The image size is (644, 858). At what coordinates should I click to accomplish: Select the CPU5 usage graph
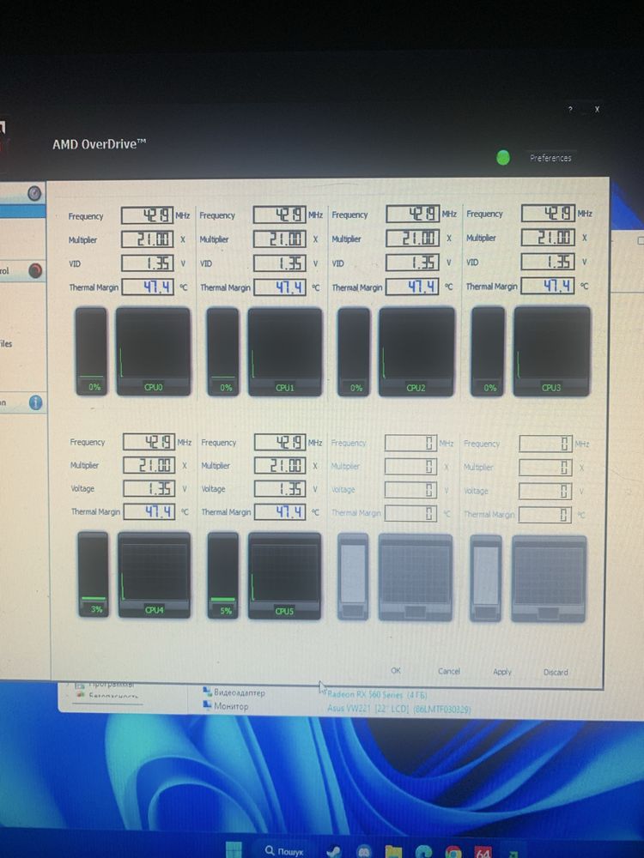tap(285, 576)
